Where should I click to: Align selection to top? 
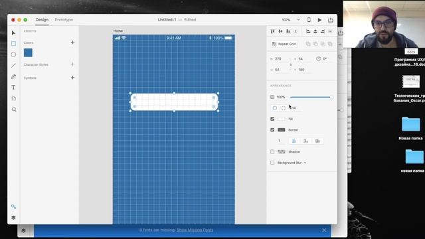pyautogui.click(x=273, y=31)
